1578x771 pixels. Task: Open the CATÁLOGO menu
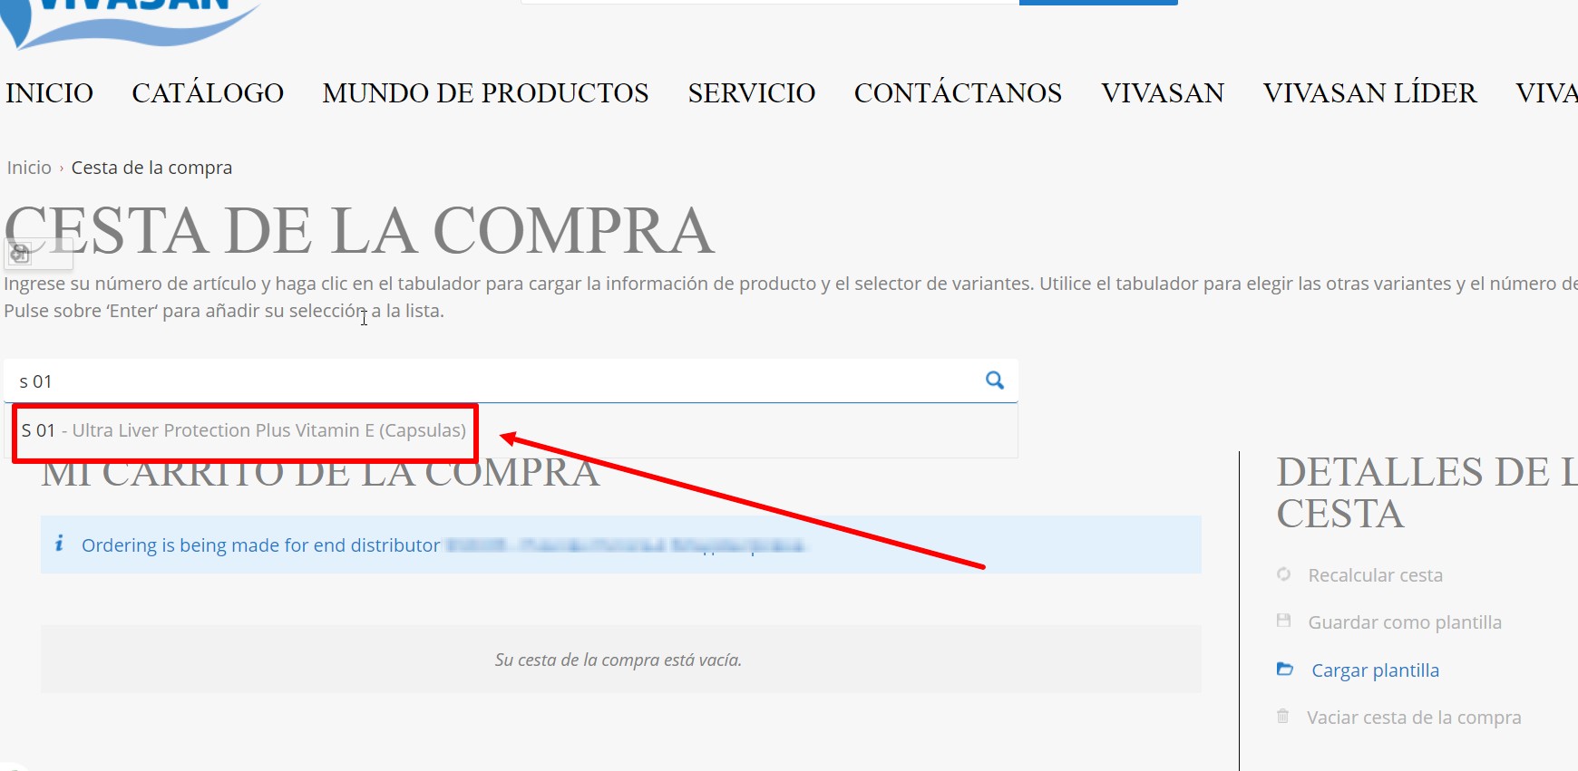[208, 92]
